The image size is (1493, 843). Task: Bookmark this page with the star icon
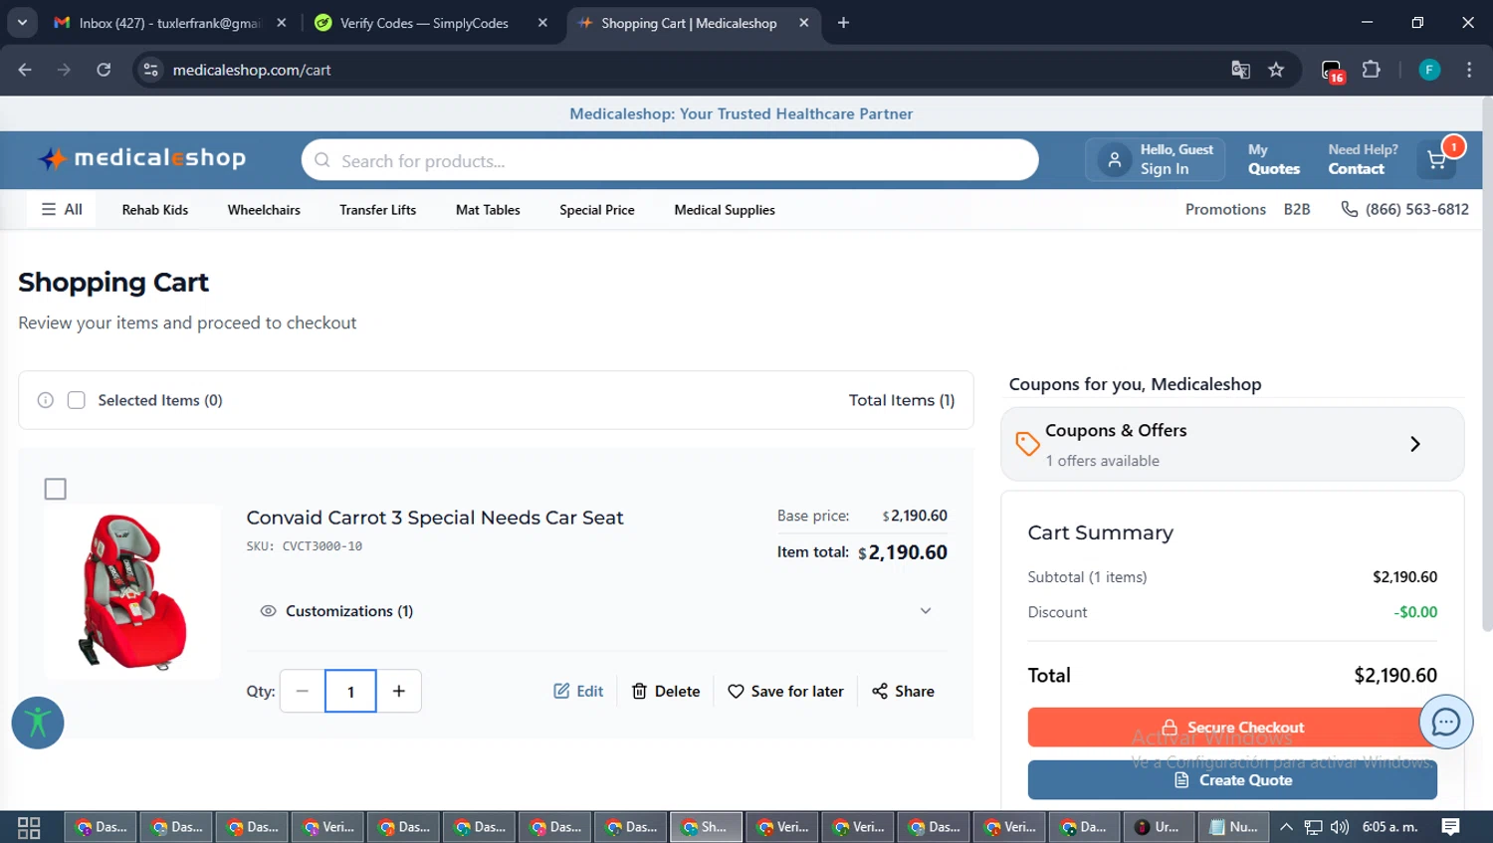[x=1276, y=70]
